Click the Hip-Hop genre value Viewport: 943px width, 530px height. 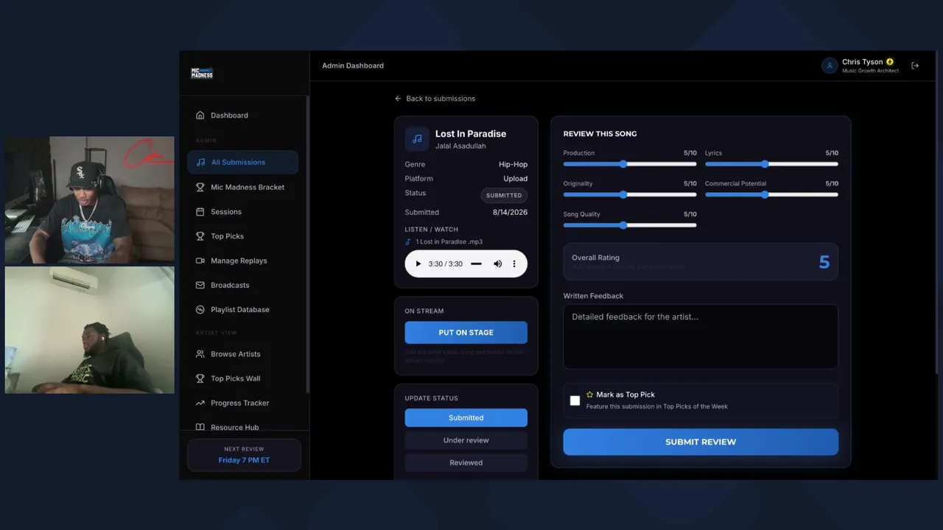pos(513,165)
